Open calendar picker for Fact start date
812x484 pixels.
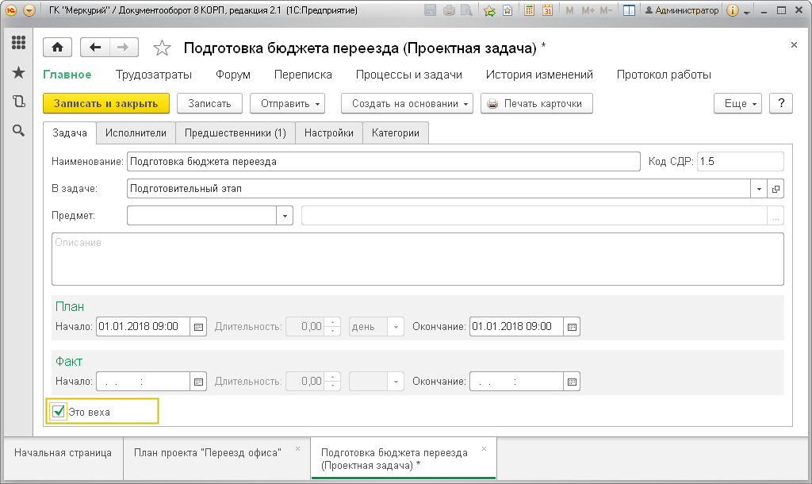pyautogui.click(x=198, y=382)
